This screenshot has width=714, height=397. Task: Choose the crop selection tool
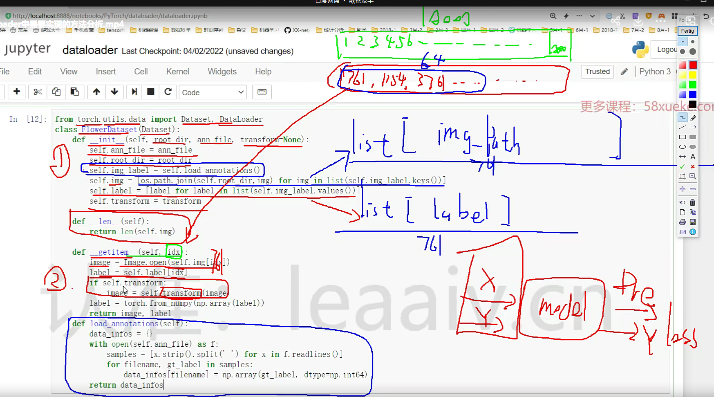(x=683, y=177)
